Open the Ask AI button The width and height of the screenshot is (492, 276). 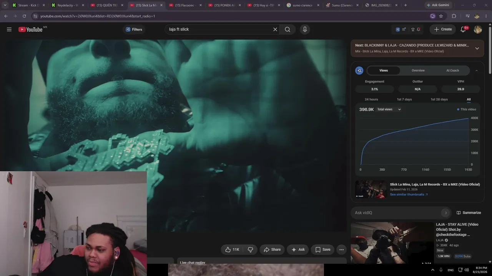point(298,250)
